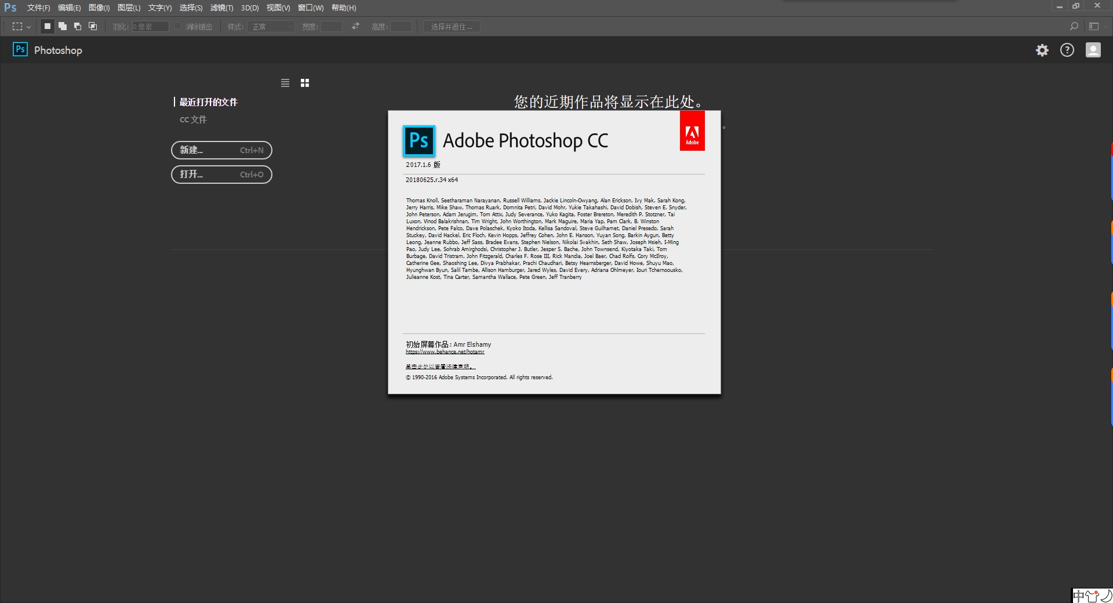The image size is (1113, 603).
Task: Click the account avatar icon
Action: click(x=1093, y=50)
